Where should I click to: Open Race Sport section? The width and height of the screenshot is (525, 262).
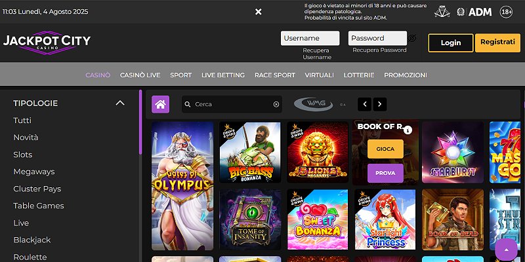point(275,75)
